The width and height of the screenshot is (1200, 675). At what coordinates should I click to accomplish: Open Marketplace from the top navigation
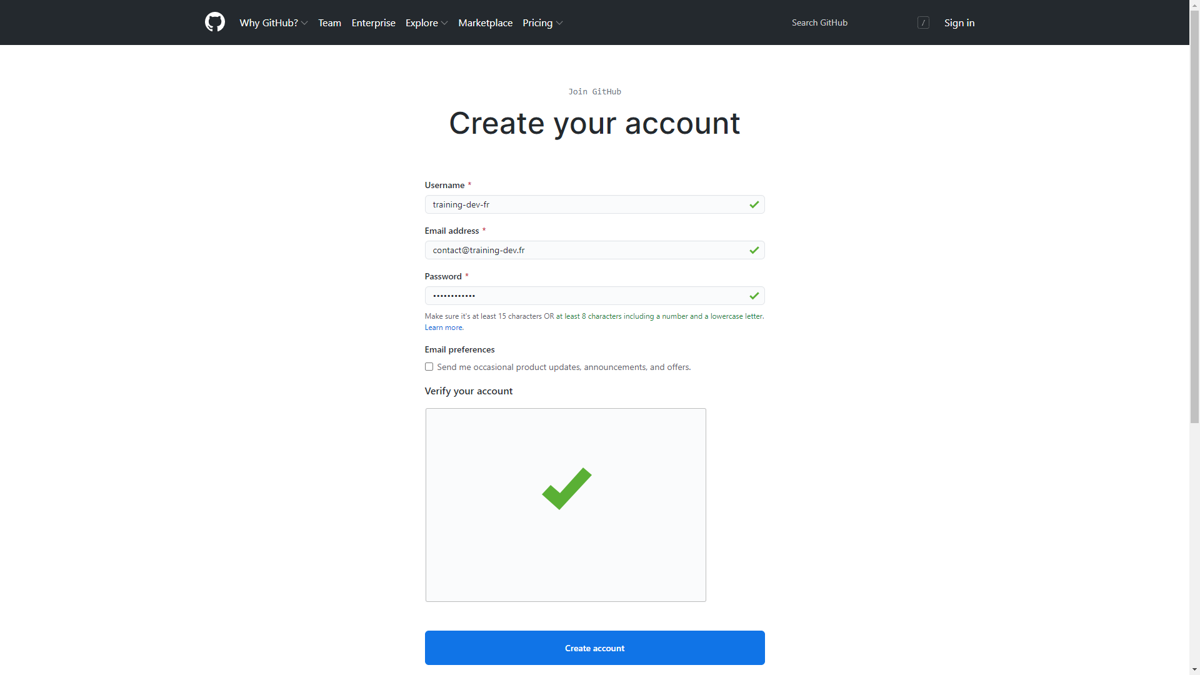(x=485, y=22)
